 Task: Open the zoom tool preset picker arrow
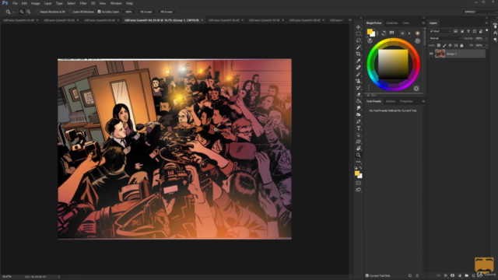coord(13,12)
